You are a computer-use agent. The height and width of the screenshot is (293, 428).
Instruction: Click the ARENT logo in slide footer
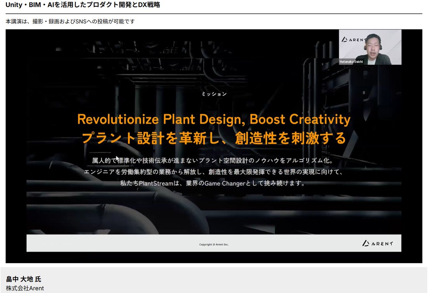[x=378, y=244]
